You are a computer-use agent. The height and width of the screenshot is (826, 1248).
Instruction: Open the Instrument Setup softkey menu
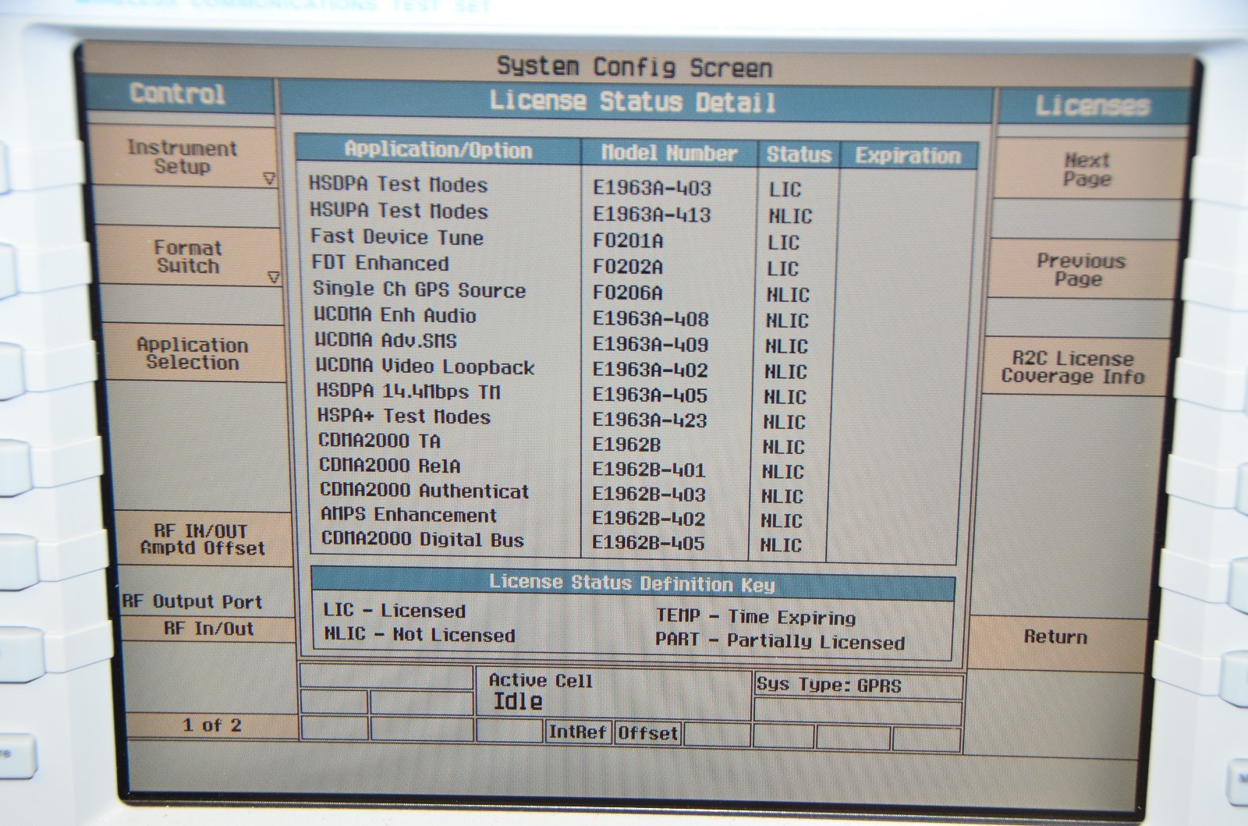[x=183, y=157]
